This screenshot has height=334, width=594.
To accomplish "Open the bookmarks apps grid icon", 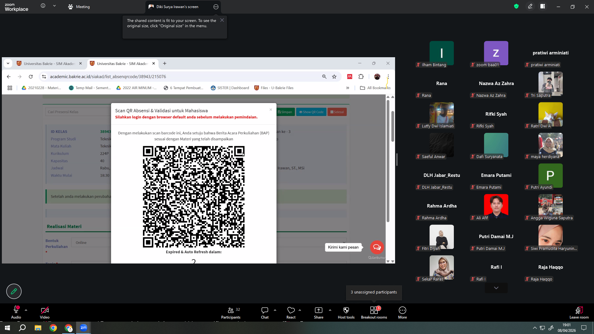I will pos(10,88).
